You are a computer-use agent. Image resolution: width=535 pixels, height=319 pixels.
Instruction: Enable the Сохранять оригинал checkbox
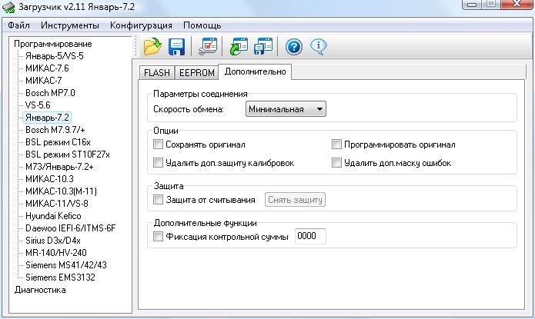pyautogui.click(x=158, y=145)
